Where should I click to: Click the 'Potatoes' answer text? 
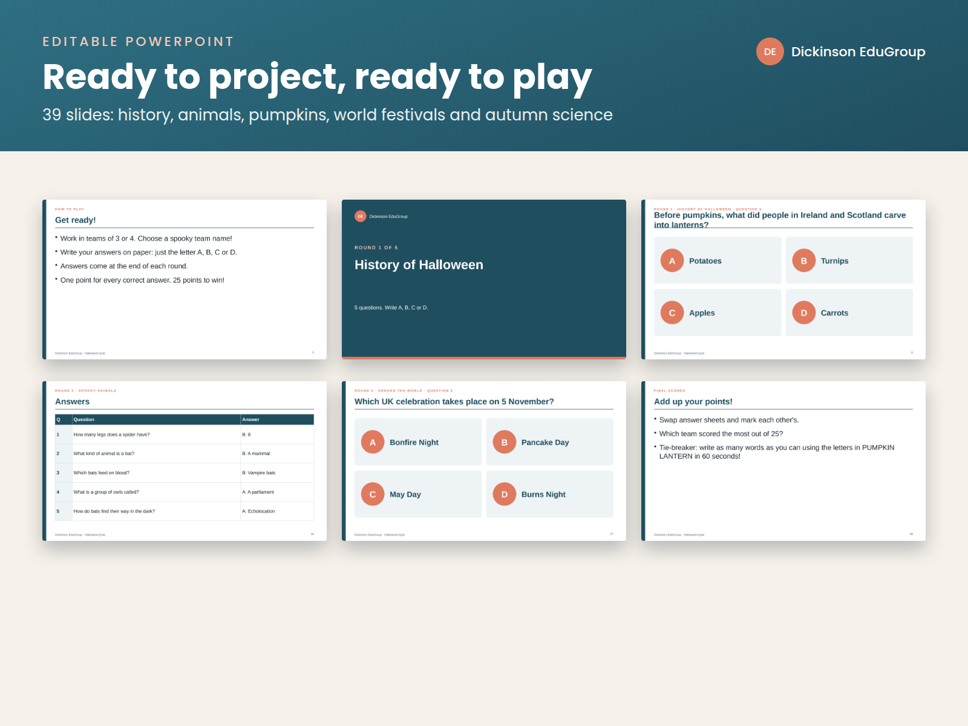pyautogui.click(x=705, y=261)
